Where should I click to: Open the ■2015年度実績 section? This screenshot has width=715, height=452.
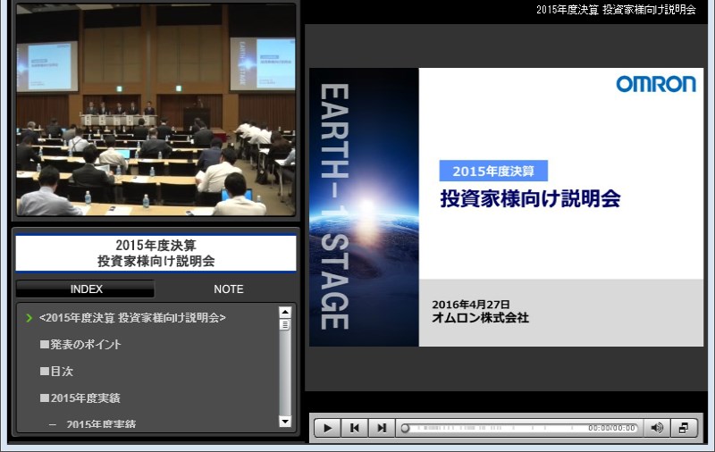coord(80,398)
